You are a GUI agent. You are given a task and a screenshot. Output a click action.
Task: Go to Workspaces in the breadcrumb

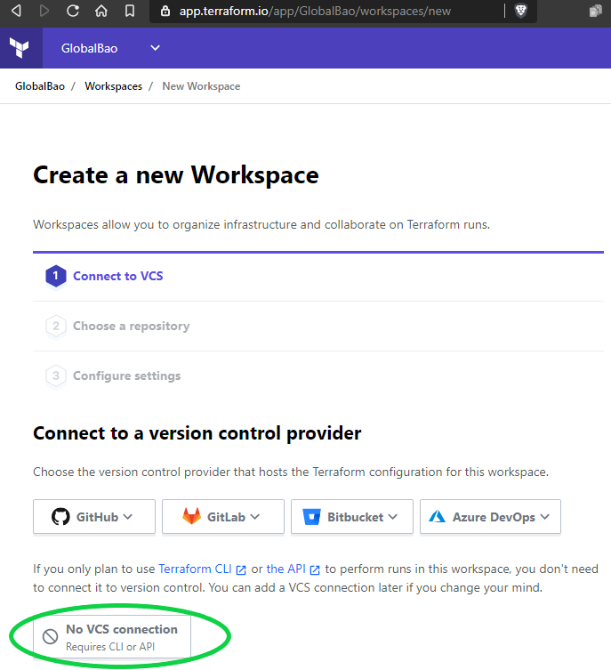114,86
